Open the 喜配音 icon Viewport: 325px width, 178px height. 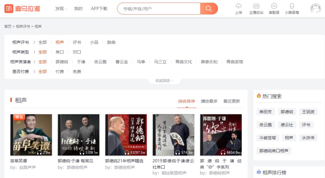click(274, 6)
